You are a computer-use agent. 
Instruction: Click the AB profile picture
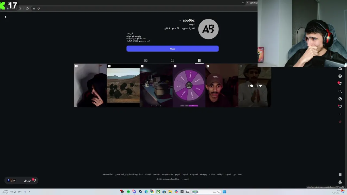pyautogui.click(x=208, y=29)
